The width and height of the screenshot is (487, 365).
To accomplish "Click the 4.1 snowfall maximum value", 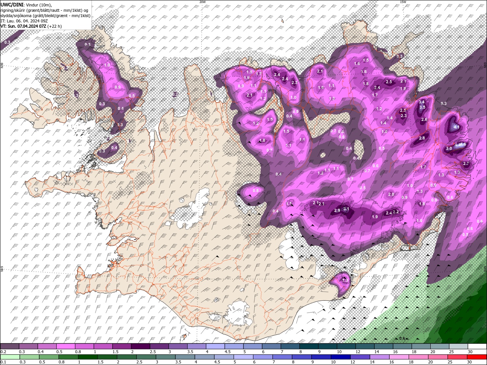I will [457, 127].
